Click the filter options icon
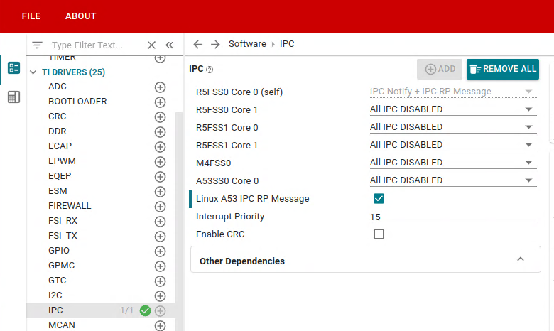The image size is (554, 331). click(37, 45)
